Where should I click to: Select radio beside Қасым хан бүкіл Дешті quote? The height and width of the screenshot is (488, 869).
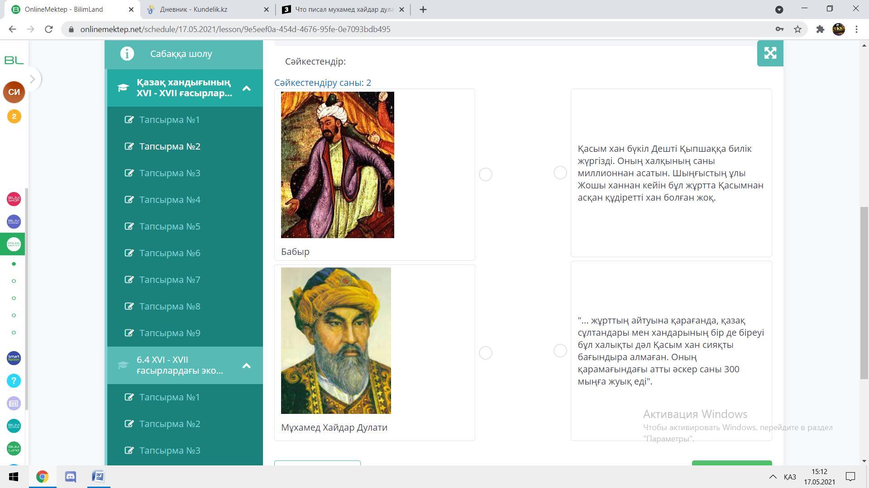[560, 173]
